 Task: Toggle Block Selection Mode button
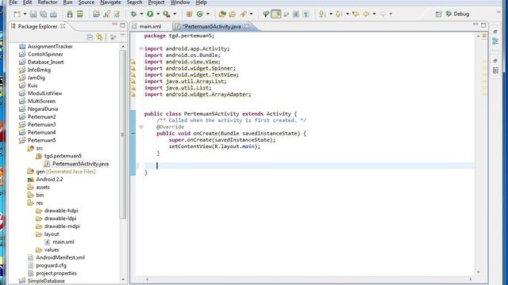296,14
